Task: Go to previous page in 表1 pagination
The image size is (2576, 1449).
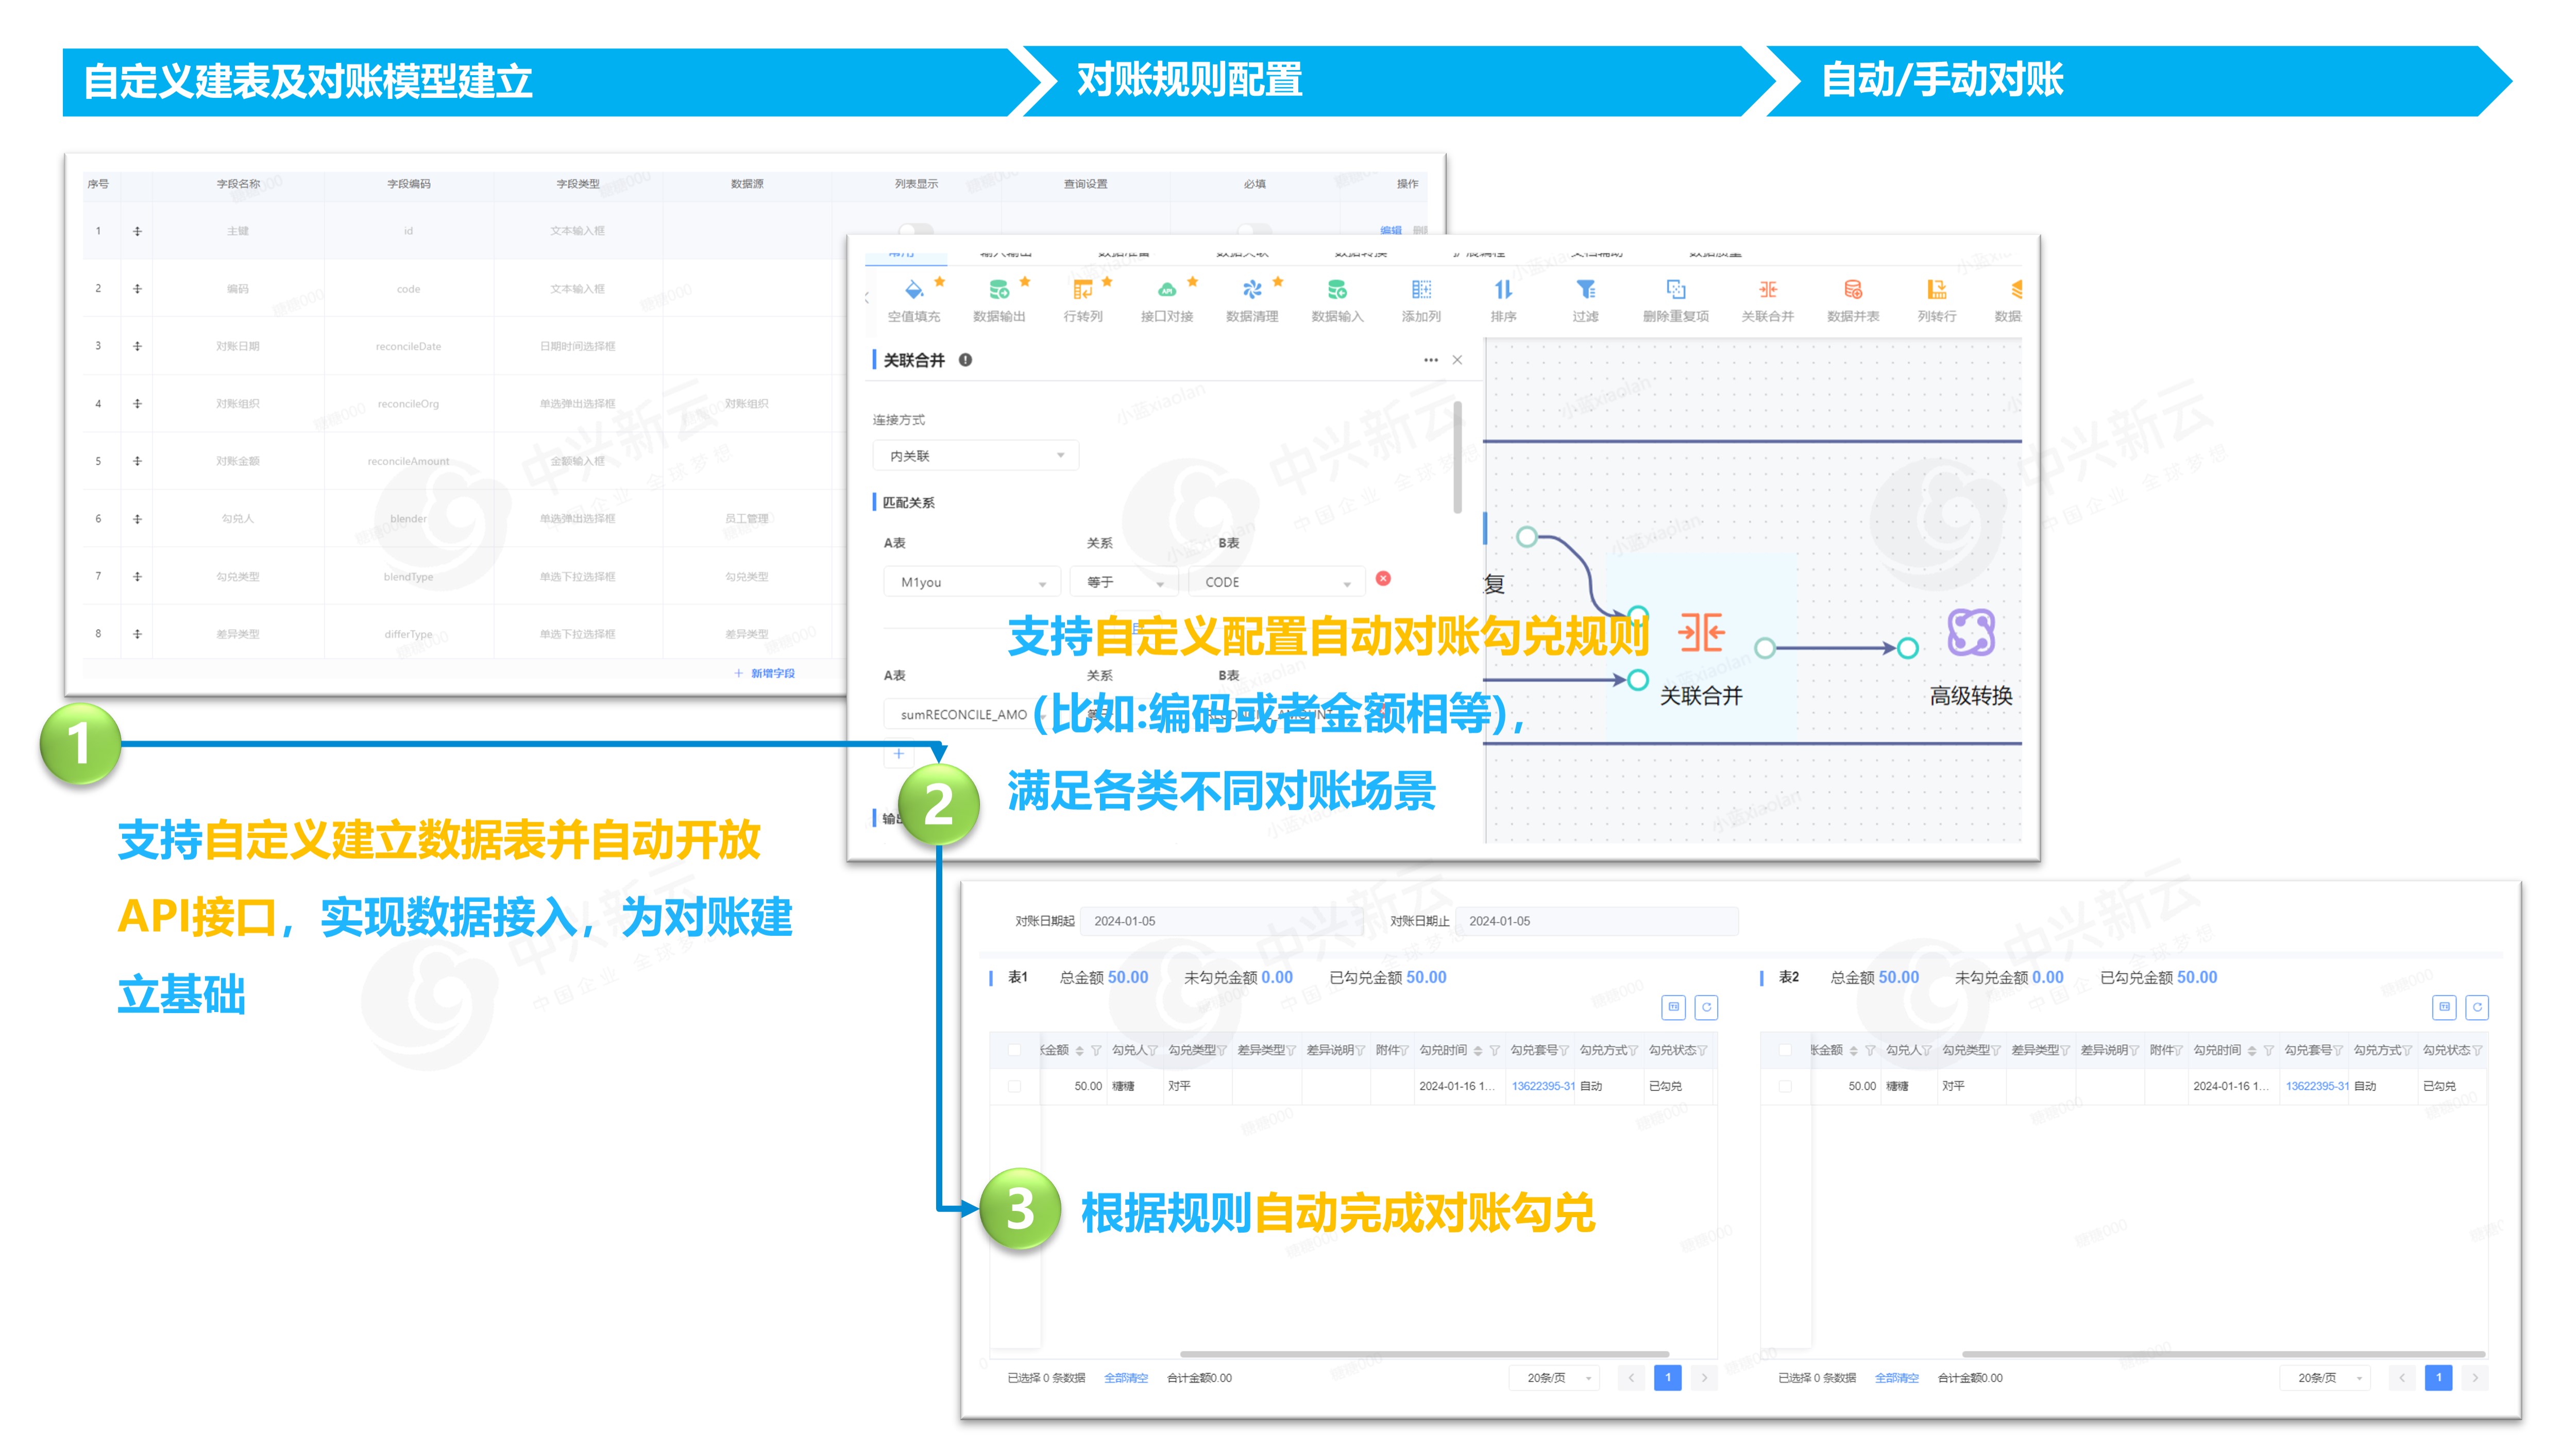Action: [1631, 1378]
